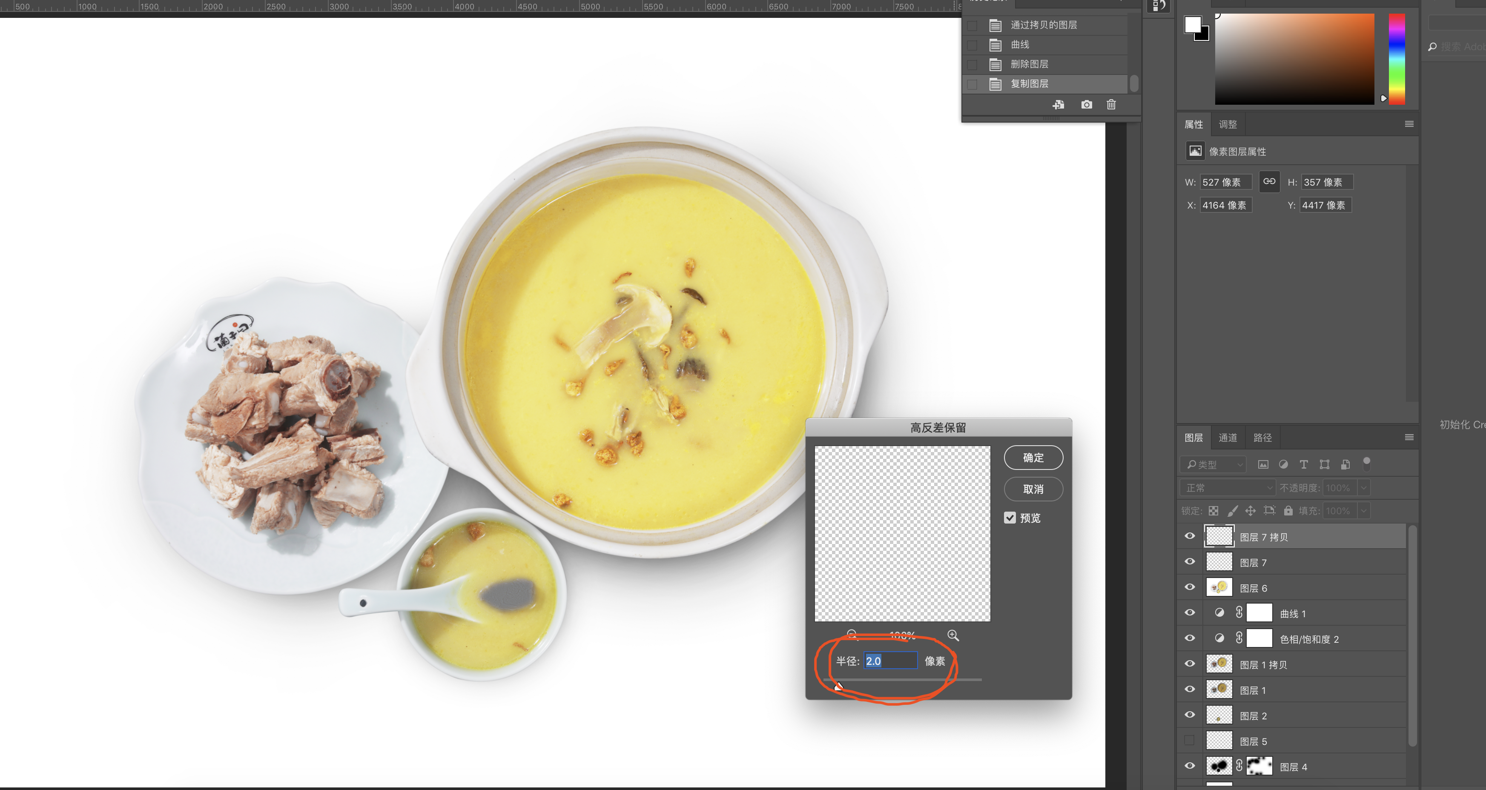
Task: Show the hidden 图层 5 layer
Action: 1190,740
